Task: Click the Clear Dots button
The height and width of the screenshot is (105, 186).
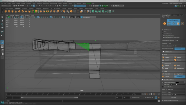Action: (174, 98)
